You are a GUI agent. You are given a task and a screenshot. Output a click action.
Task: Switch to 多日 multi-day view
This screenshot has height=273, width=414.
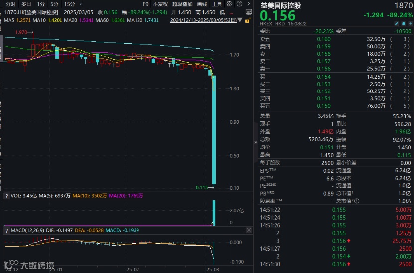click(26, 4)
